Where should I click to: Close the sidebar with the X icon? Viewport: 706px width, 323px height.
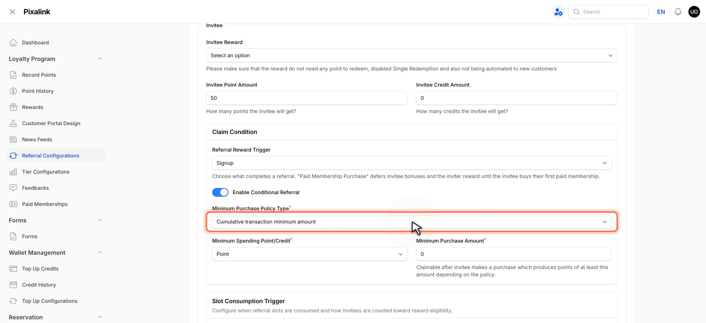pyautogui.click(x=13, y=12)
